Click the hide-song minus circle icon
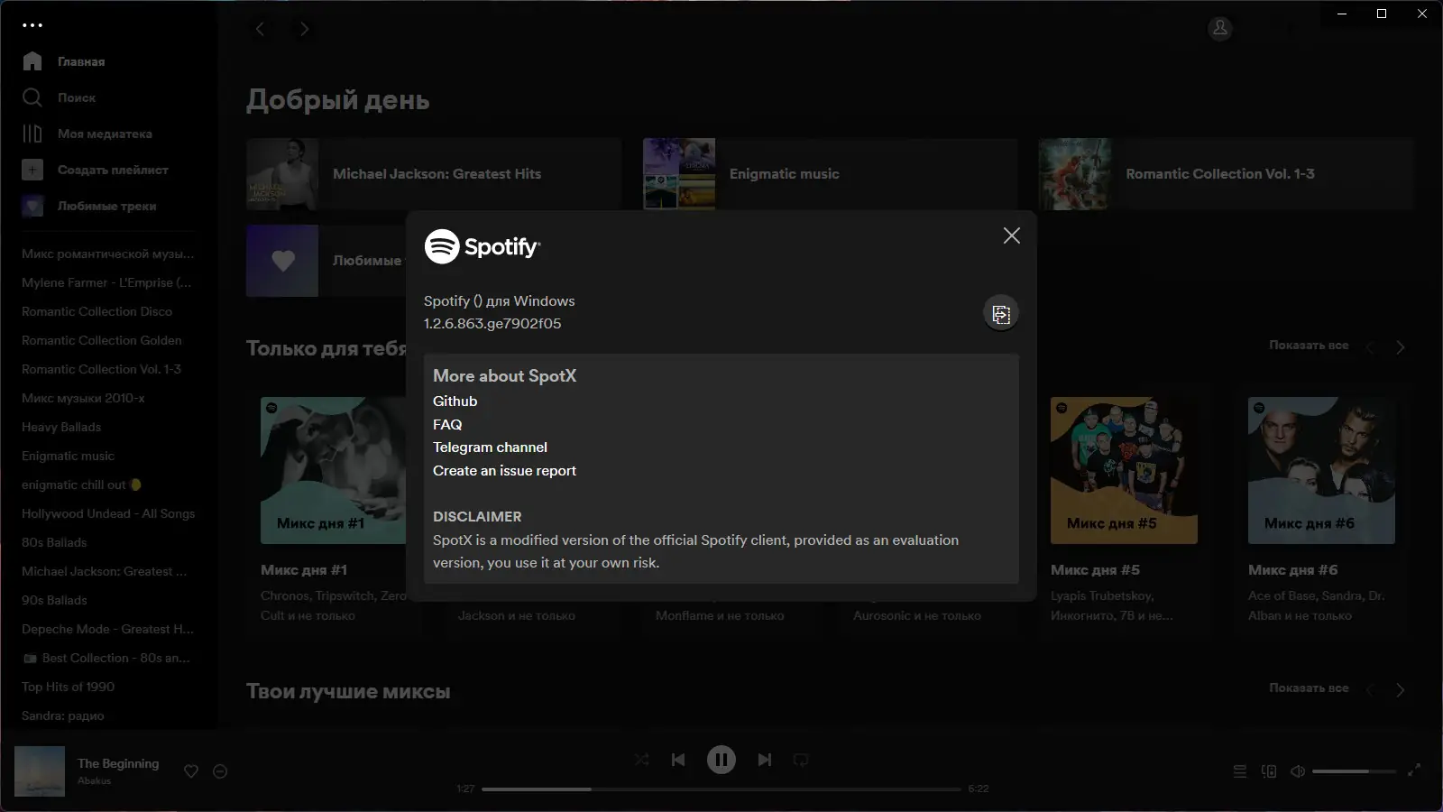This screenshot has height=812, width=1443. pyautogui.click(x=220, y=771)
